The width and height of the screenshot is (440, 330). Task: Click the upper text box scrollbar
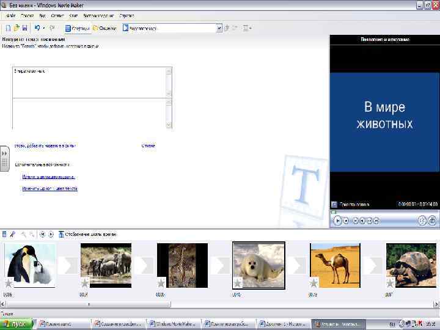point(169,82)
